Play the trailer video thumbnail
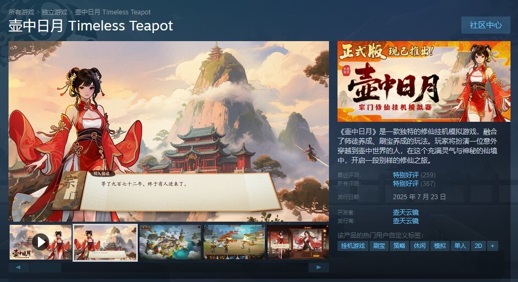The image size is (518, 282). [x=40, y=242]
